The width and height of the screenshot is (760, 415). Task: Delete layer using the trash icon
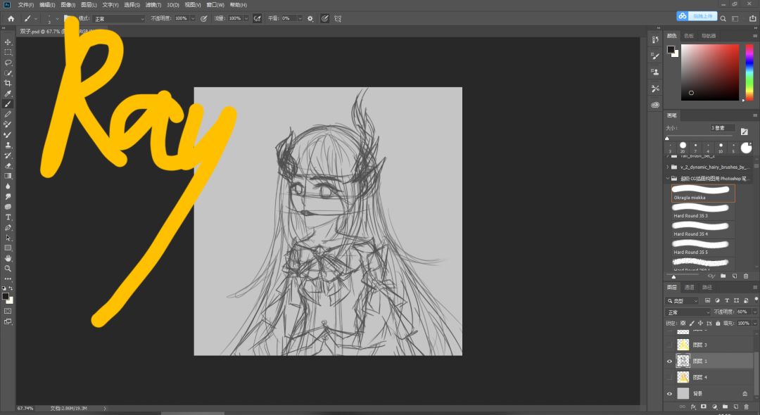pos(746,407)
